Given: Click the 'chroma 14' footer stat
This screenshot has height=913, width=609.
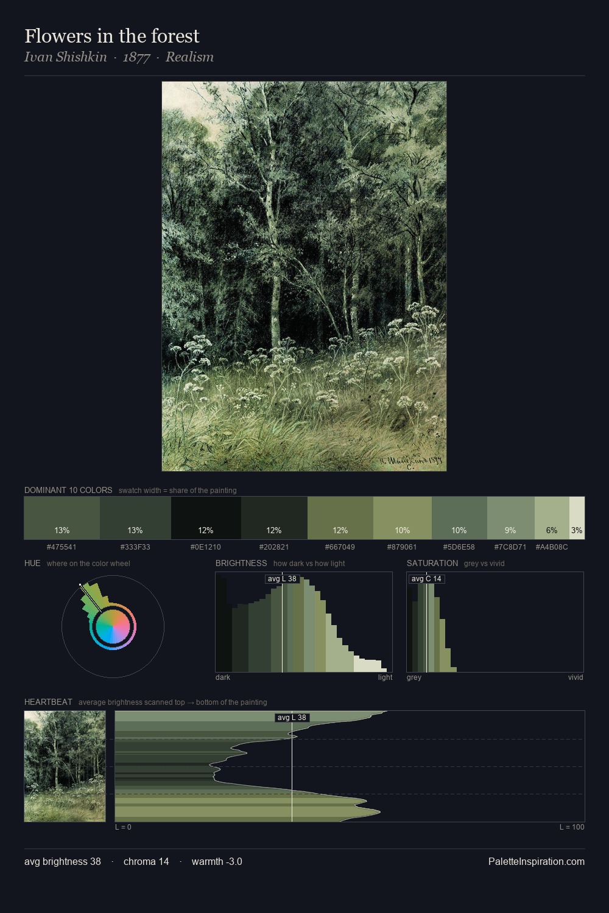Looking at the screenshot, I should point(146,861).
